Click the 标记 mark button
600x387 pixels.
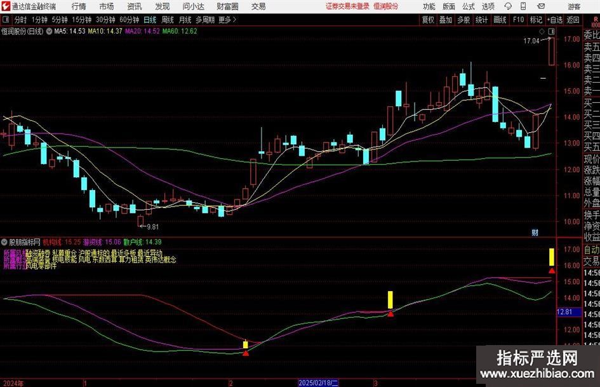coord(536,20)
